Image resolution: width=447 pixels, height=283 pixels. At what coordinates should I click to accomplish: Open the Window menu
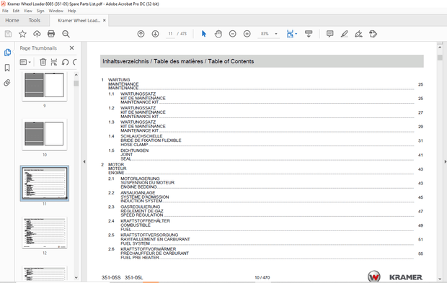[x=56, y=11]
